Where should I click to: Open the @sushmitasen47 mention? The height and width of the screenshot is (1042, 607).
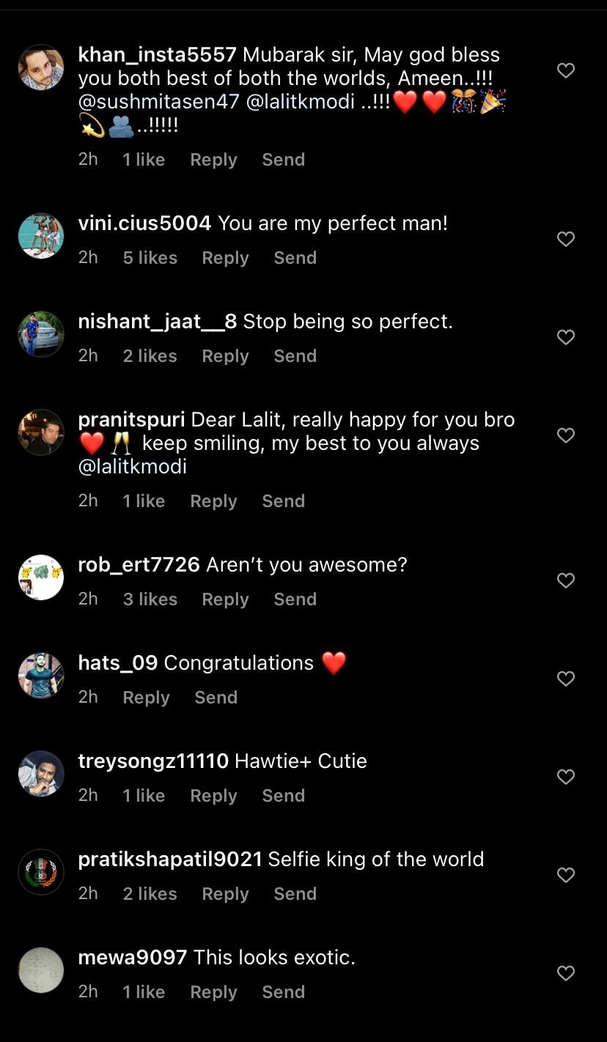pyautogui.click(x=158, y=101)
